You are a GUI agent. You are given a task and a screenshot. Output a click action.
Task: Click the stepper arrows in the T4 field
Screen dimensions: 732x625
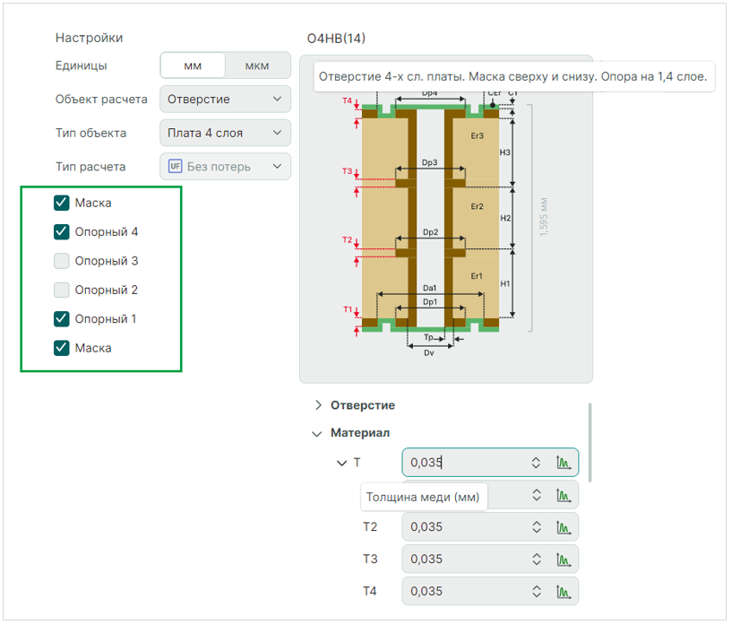click(536, 592)
